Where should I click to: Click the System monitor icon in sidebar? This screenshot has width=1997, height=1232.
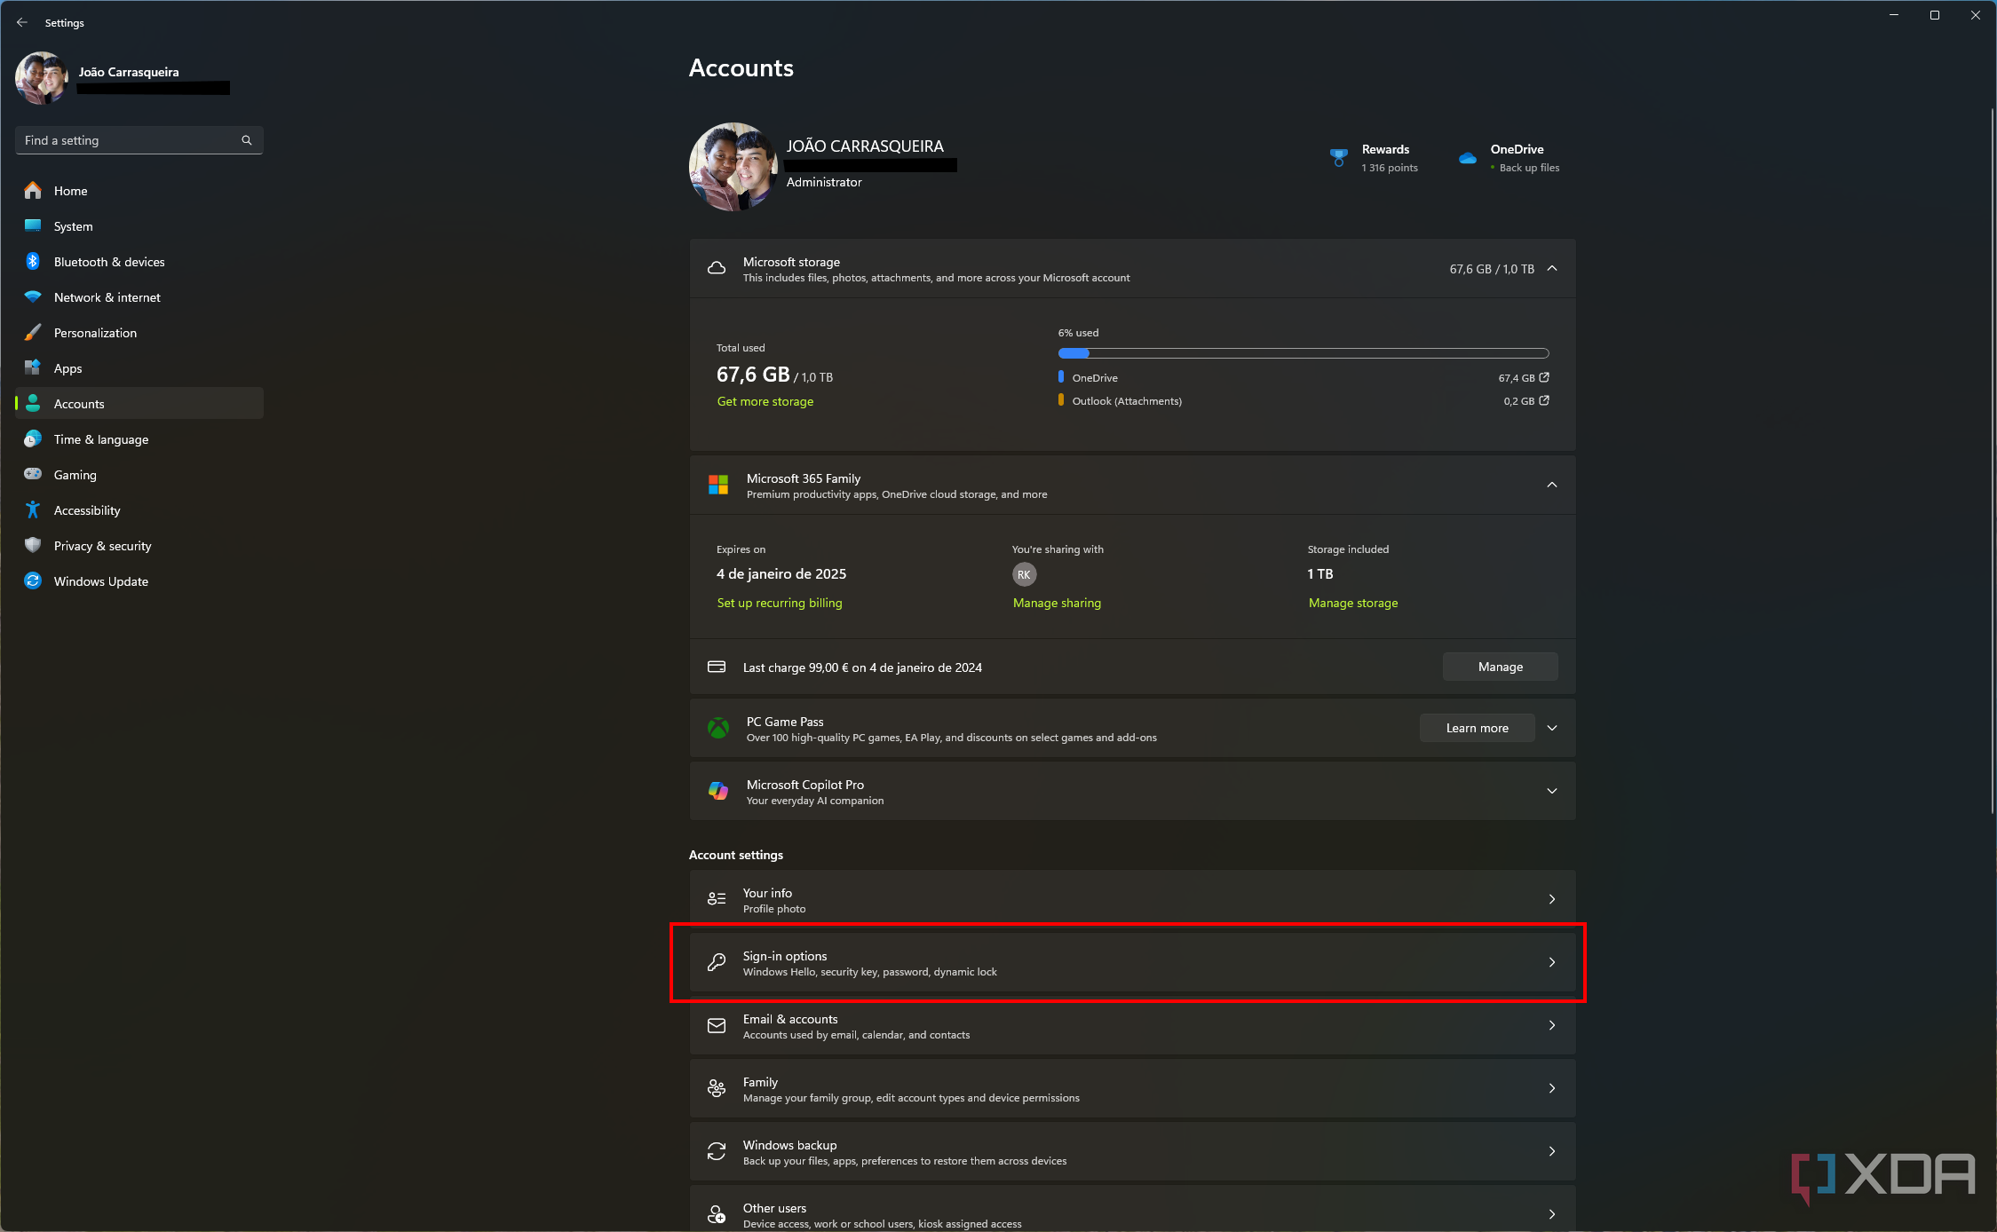(33, 225)
